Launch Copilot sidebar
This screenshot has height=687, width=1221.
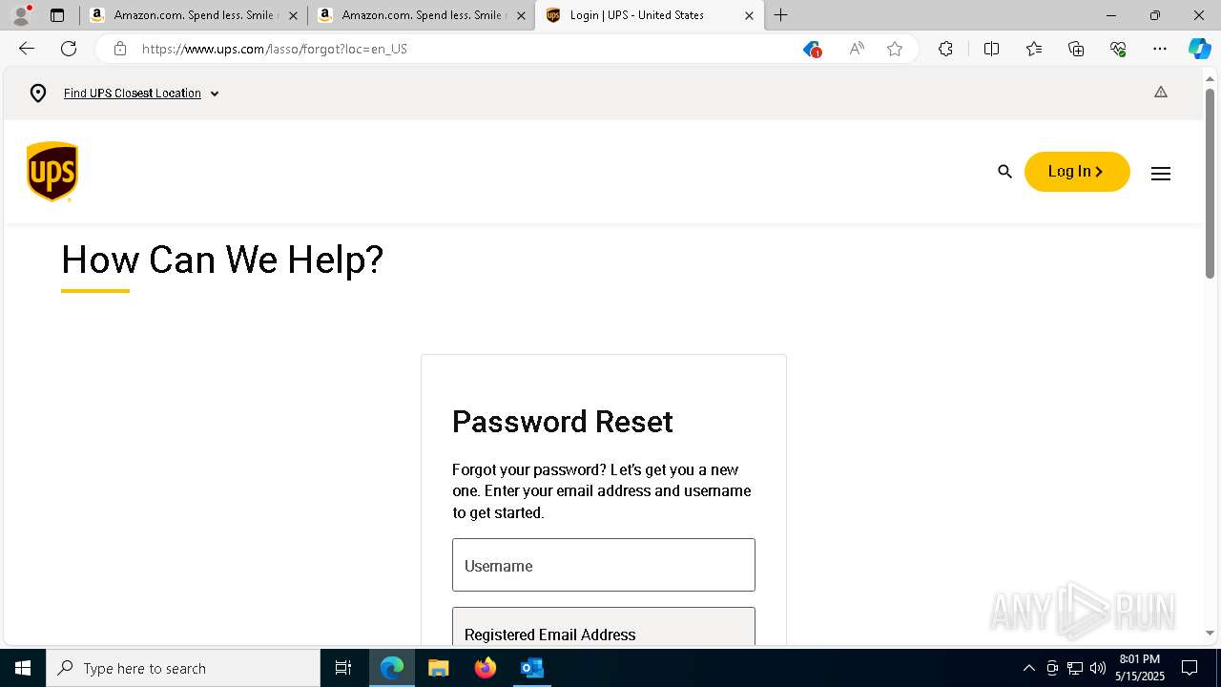(1199, 49)
